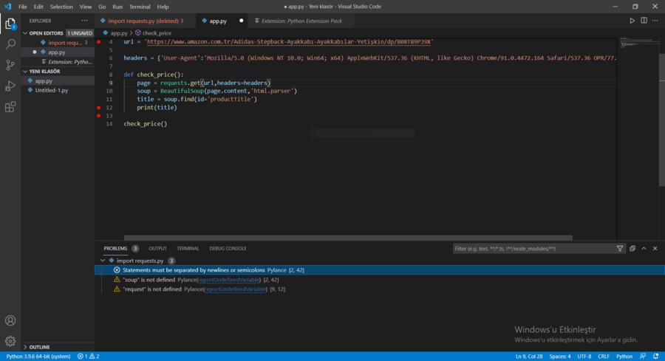665x361 pixels.
Task: Run Python file with play icon
Action: point(632,21)
